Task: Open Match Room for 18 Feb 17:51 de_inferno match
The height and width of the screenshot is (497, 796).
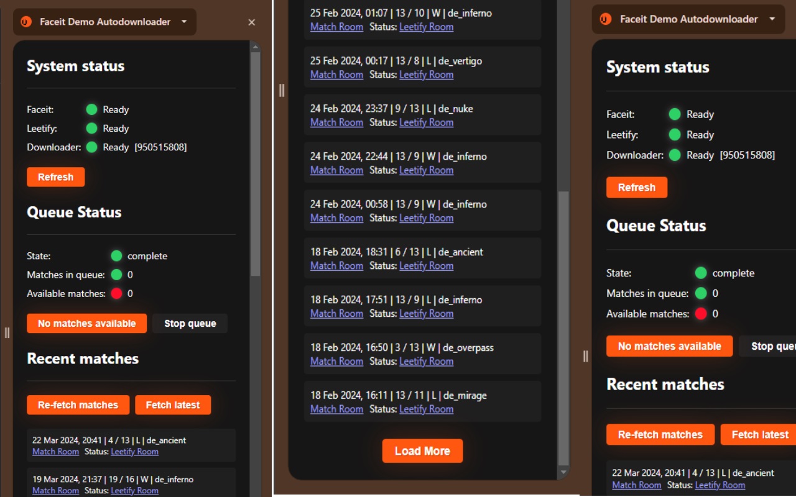Action: (x=336, y=314)
